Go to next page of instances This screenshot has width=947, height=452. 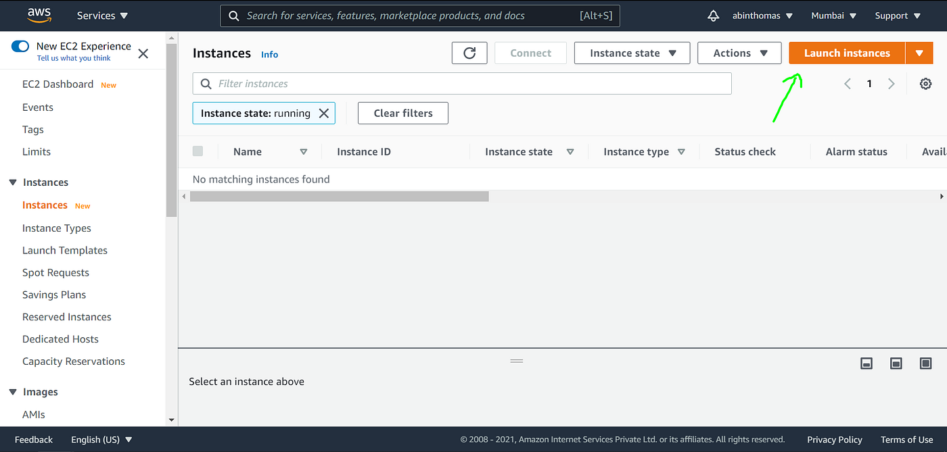click(891, 83)
